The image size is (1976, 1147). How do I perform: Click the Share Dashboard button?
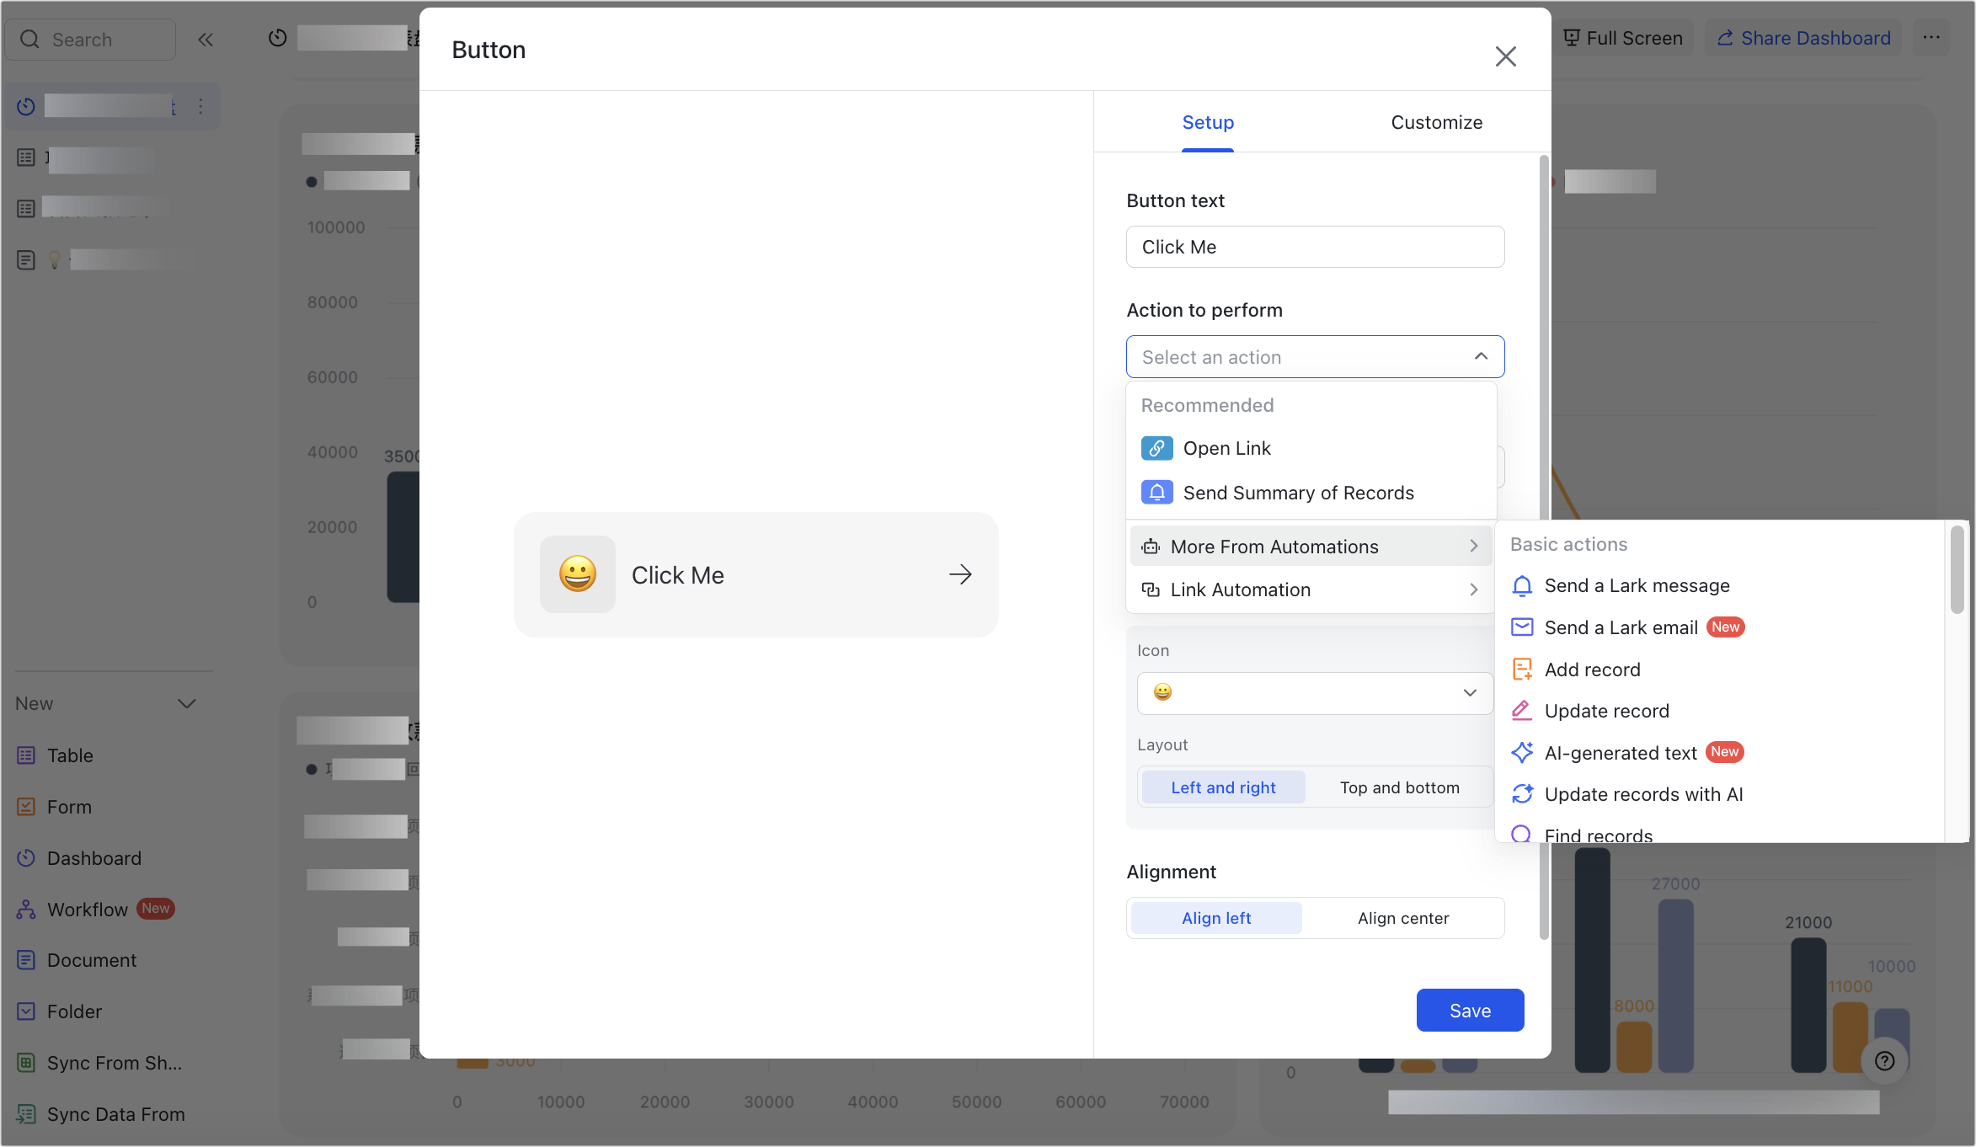1803,38
